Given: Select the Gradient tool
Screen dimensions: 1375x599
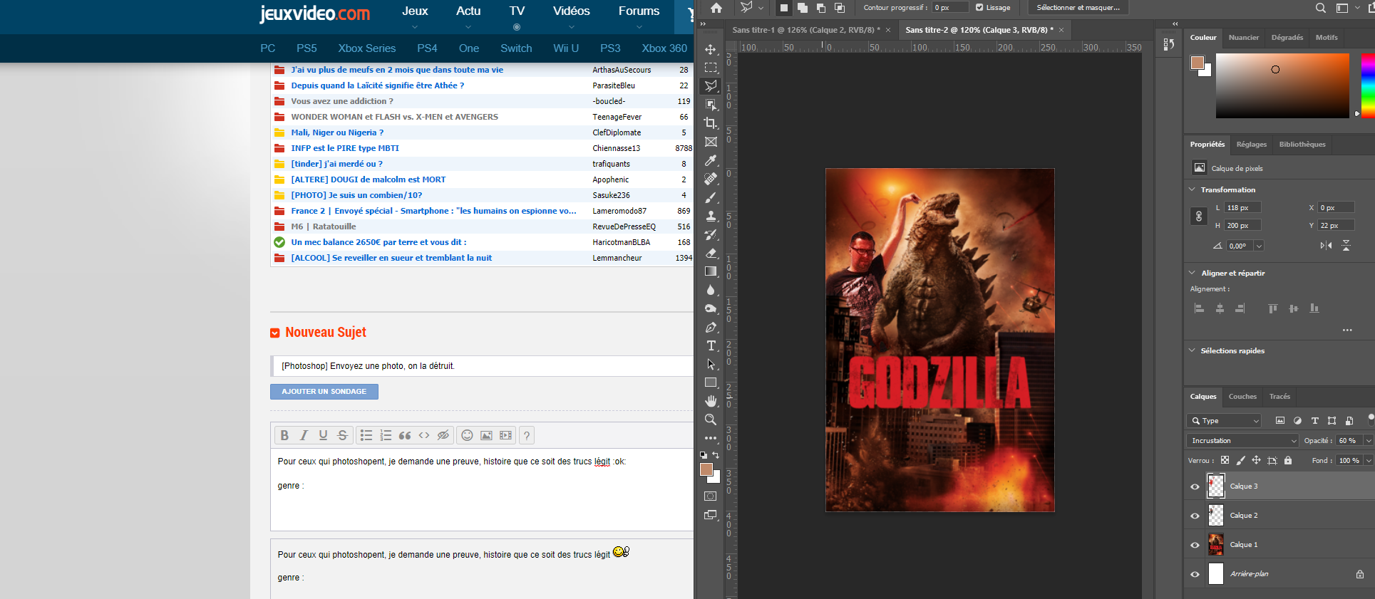Looking at the screenshot, I should [x=711, y=271].
